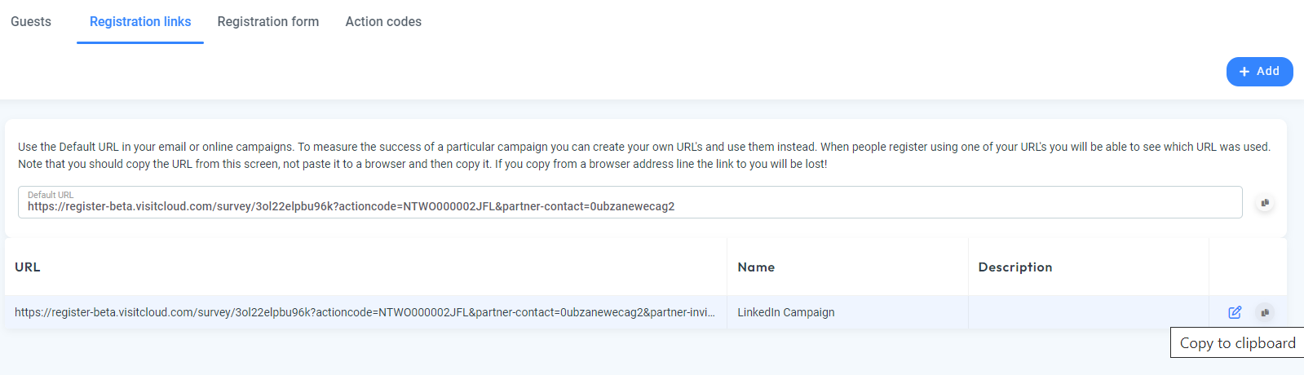Select the LinkedIn Campaign row URL cell
Viewport: 1304px width, 375px height.
tap(365, 312)
